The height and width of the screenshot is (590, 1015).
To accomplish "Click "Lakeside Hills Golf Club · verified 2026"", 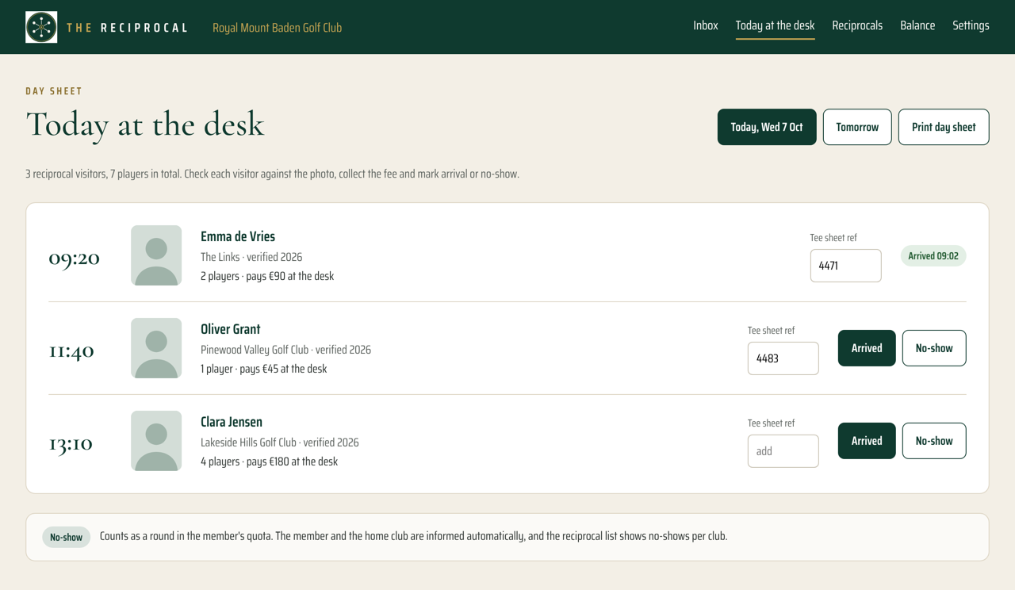I will tap(279, 442).
